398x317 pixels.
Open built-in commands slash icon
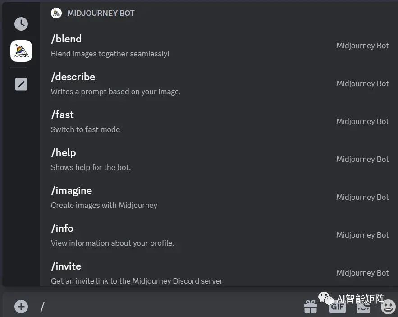[x=21, y=84]
